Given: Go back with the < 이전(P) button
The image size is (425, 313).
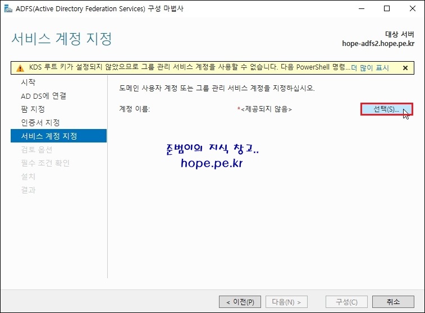Looking at the screenshot, I should (240, 302).
